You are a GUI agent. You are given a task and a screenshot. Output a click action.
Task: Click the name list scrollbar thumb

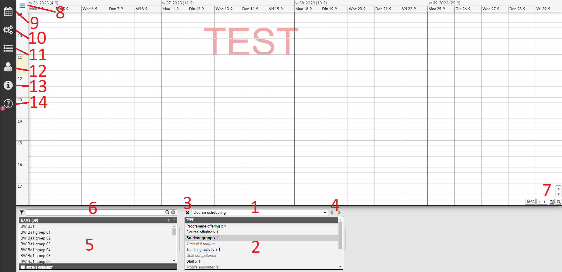(174, 232)
